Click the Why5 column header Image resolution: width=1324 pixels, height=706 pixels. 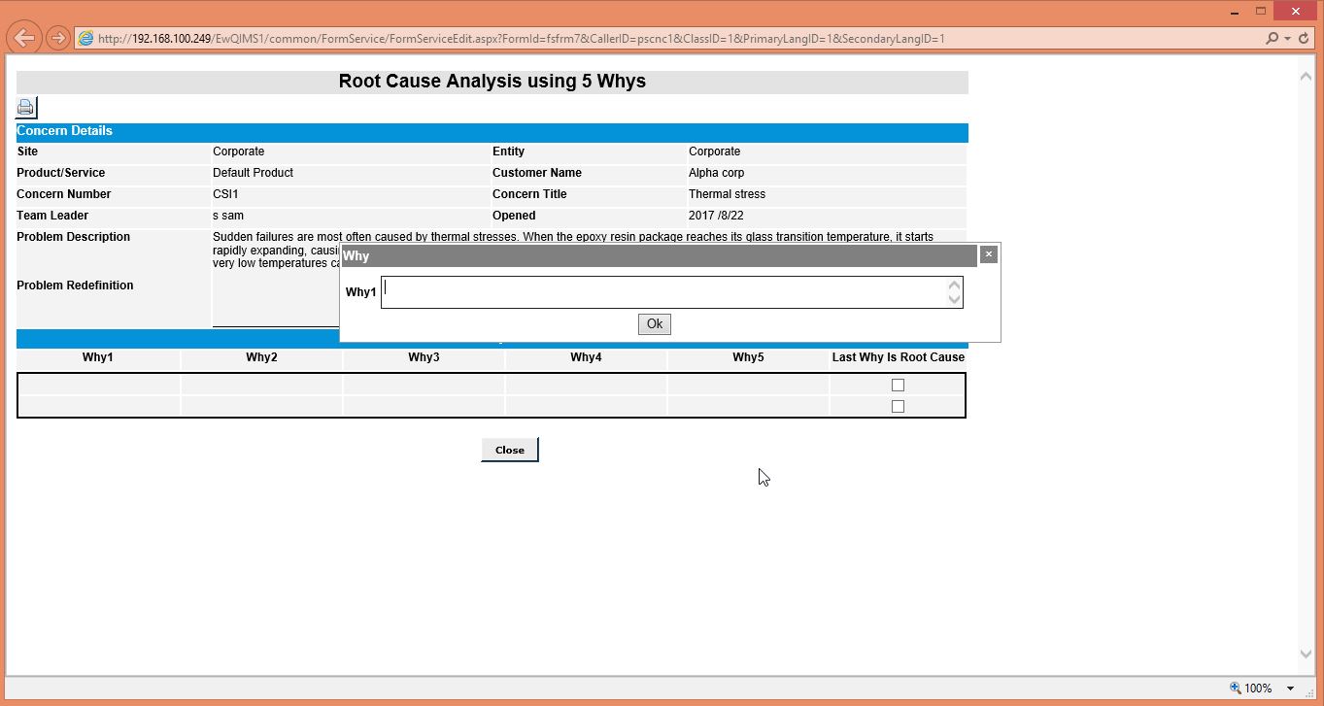(748, 357)
